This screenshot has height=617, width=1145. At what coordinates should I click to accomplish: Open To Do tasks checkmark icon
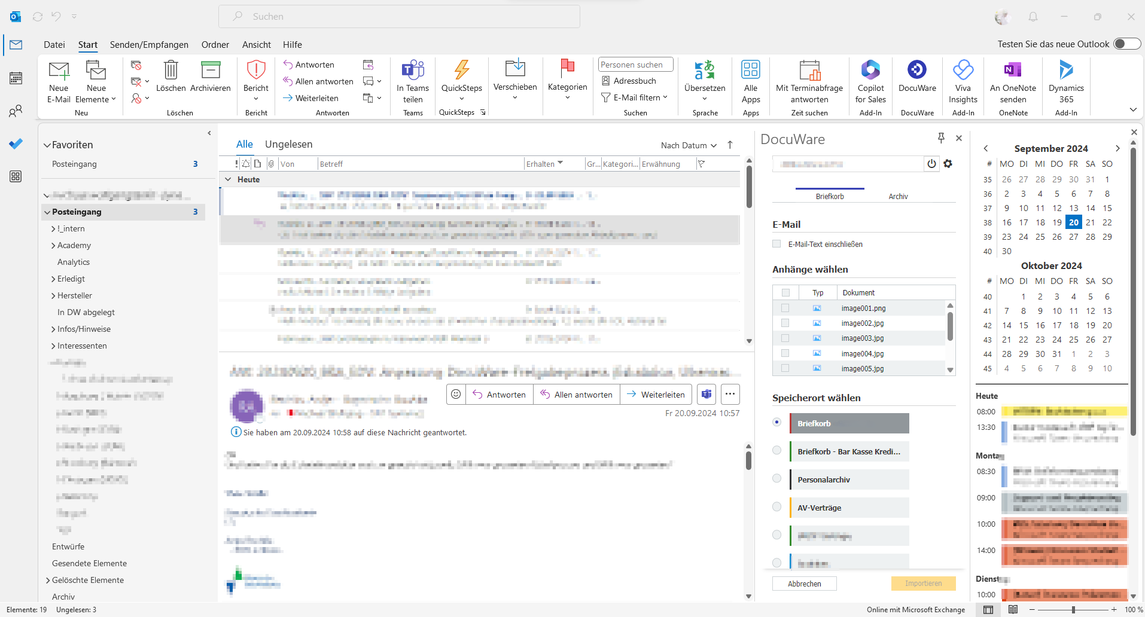(x=16, y=143)
